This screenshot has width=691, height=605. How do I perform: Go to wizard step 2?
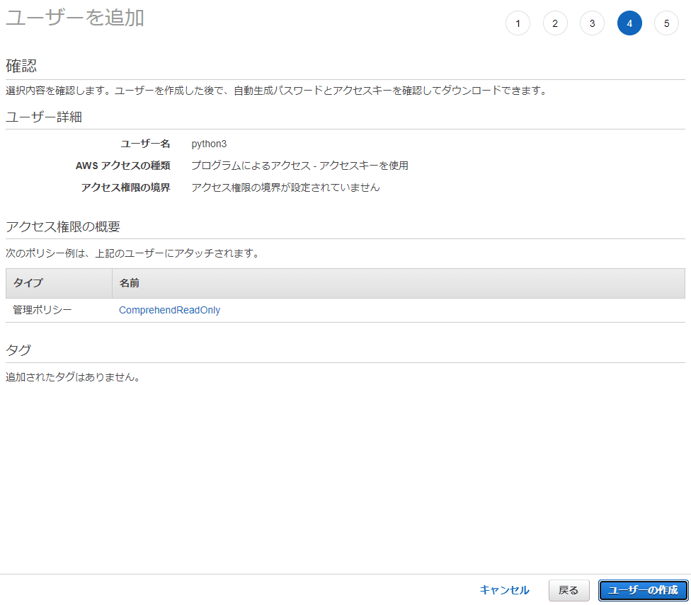coord(555,23)
